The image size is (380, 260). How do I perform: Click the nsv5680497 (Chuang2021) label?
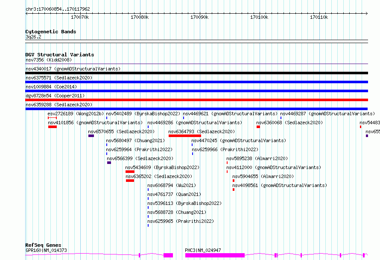pyautogui.click(x=135, y=140)
